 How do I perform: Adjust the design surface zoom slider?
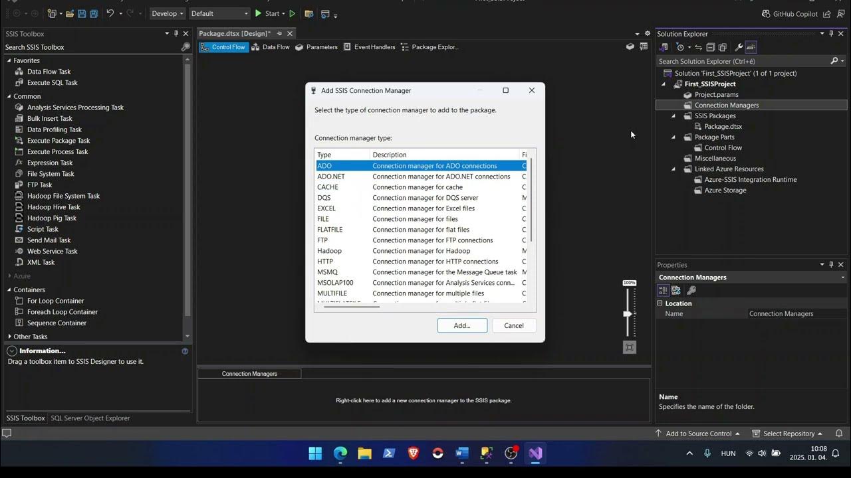[627, 313]
